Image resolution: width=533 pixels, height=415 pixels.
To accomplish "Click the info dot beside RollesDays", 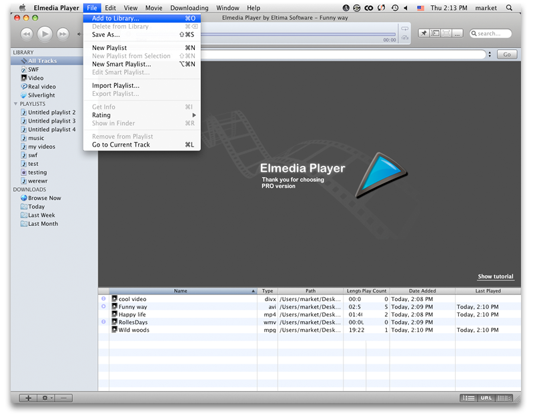I will pyautogui.click(x=103, y=322).
